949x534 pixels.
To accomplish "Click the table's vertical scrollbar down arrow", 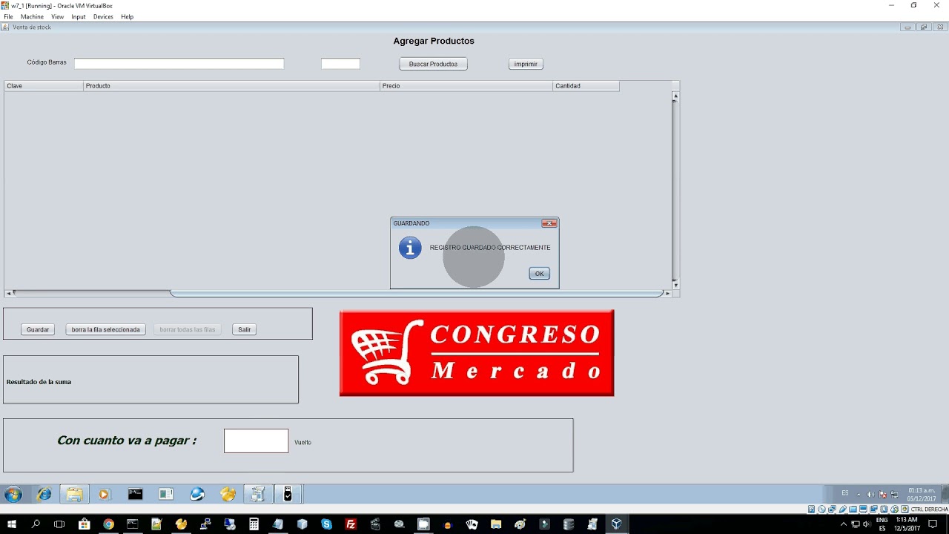I will tap(675, 285).
